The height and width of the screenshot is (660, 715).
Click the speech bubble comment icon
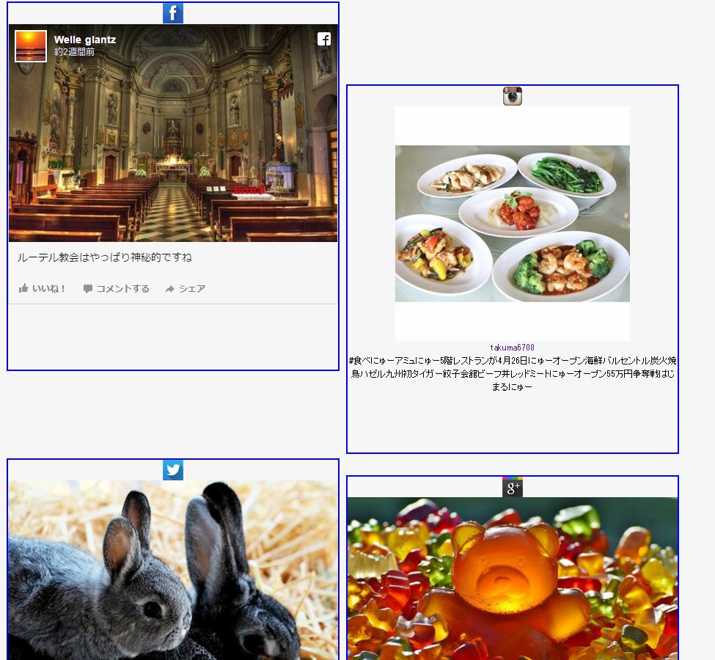(88, 289)
